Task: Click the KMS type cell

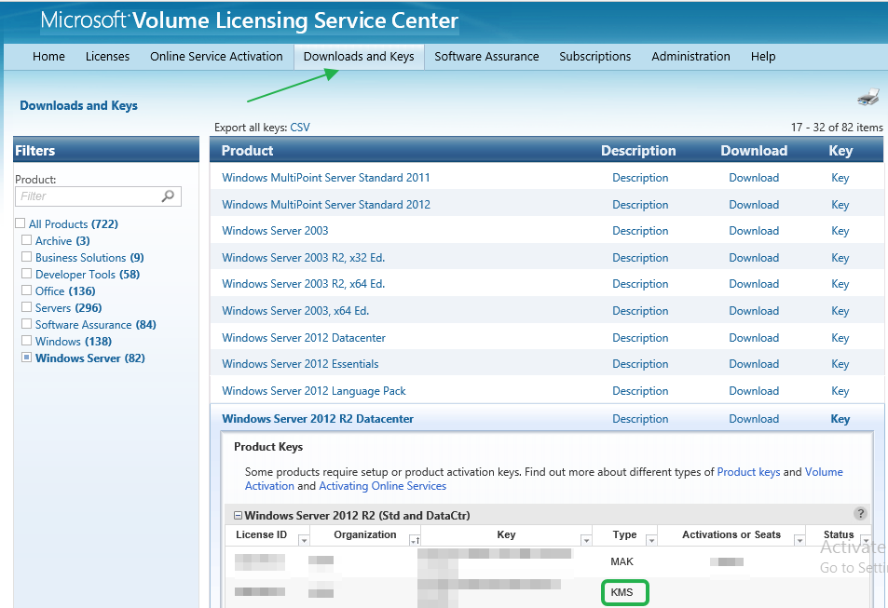Action: point(622,592)
